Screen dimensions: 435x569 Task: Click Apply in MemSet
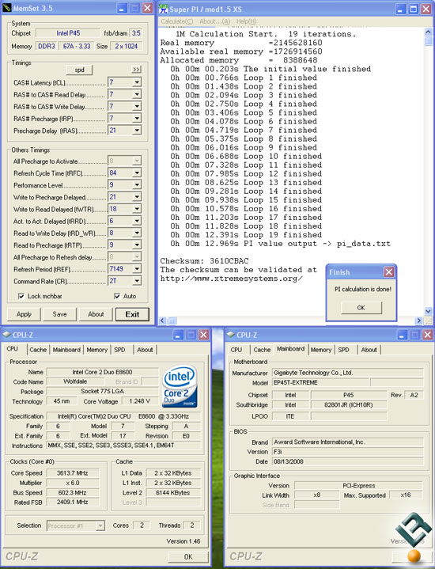click(x=24, y=314)
